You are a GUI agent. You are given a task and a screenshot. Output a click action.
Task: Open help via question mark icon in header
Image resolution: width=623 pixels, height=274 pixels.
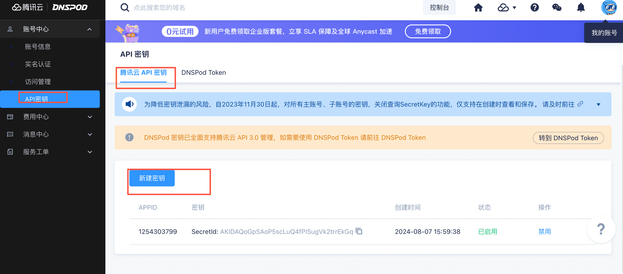pyautogui.click(x=535, y=7)
